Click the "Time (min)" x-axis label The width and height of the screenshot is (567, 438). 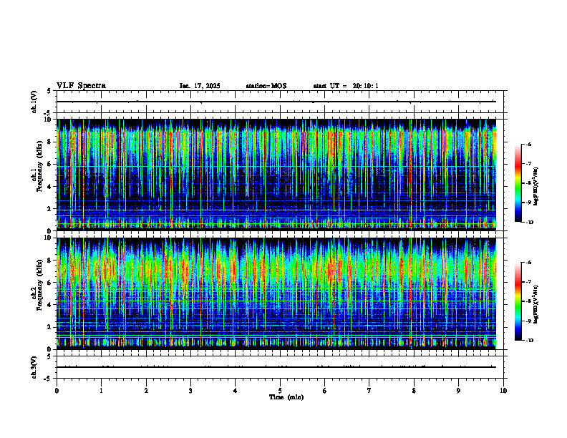pos(286,397)
